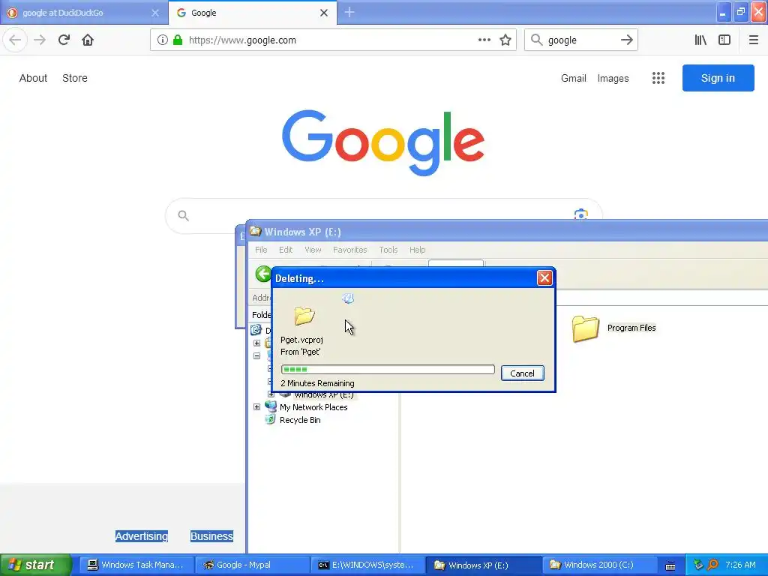Open the Program Files folder icon
This screenshot has width=768, height=576.
pyautogui.click(x=585, y=328)
